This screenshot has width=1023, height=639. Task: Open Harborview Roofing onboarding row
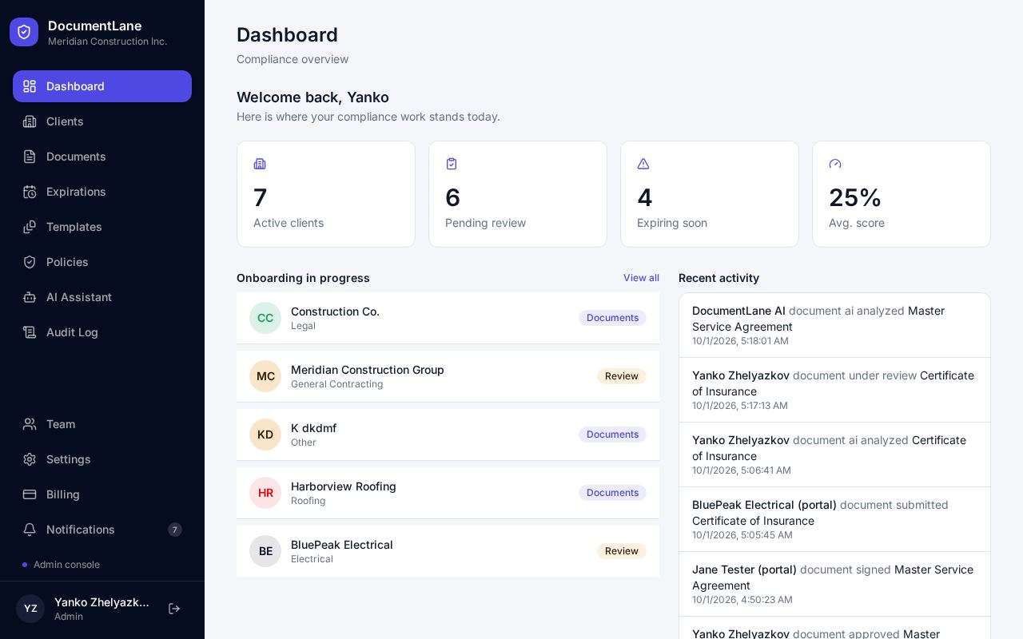click(448, 493)
